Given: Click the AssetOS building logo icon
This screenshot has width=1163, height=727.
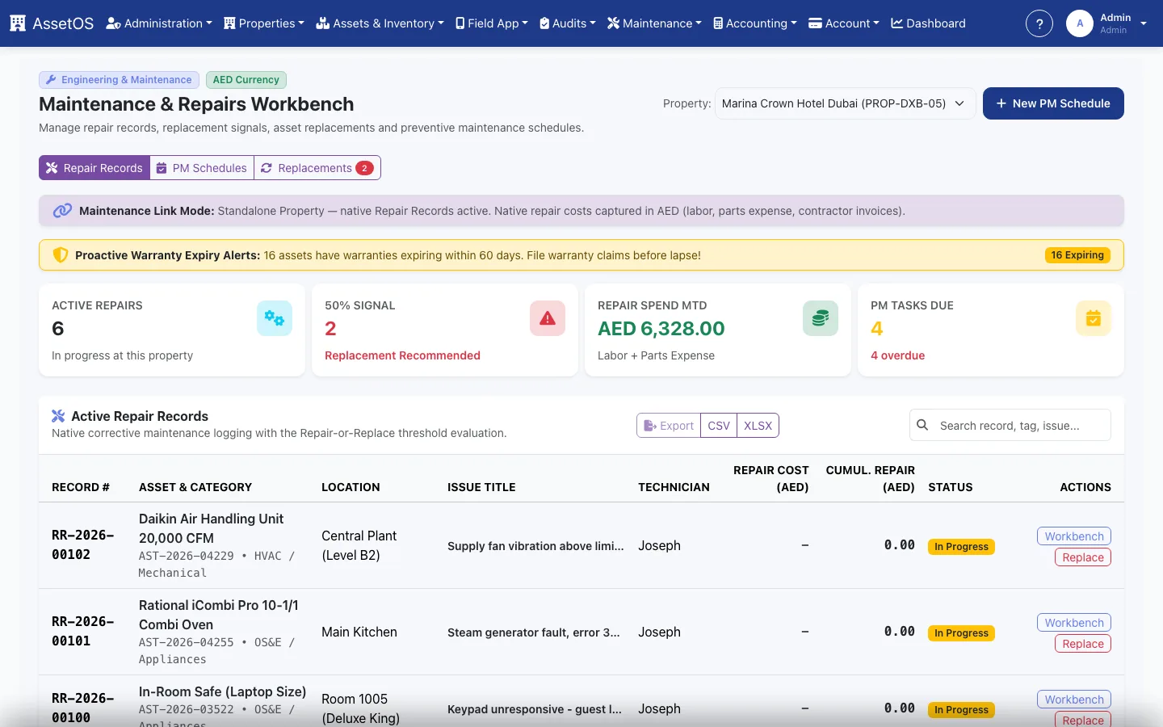Looking at the screenshot, I should click(18, 23).
